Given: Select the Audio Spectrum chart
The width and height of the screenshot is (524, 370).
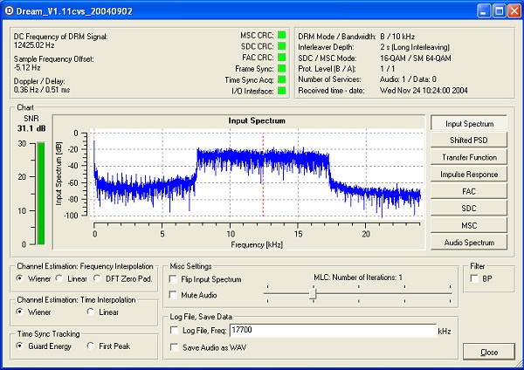Looking at the screenshot, I should click(x=469, y=243).
